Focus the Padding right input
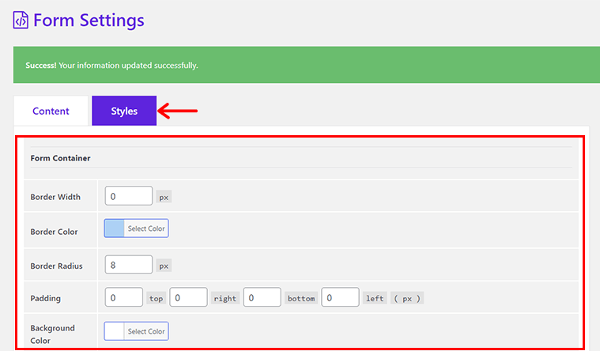 [189, 297]
